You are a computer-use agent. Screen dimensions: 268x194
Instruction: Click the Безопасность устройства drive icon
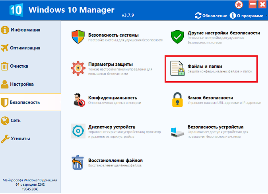click(177, 132)
